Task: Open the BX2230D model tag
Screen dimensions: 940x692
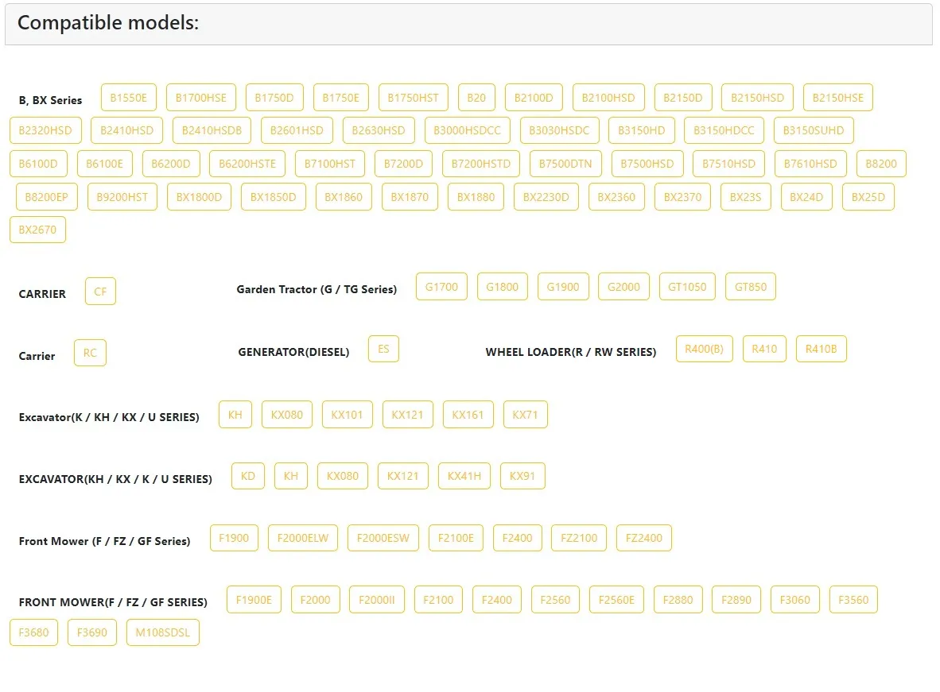Action: click(x=546, y=197)
